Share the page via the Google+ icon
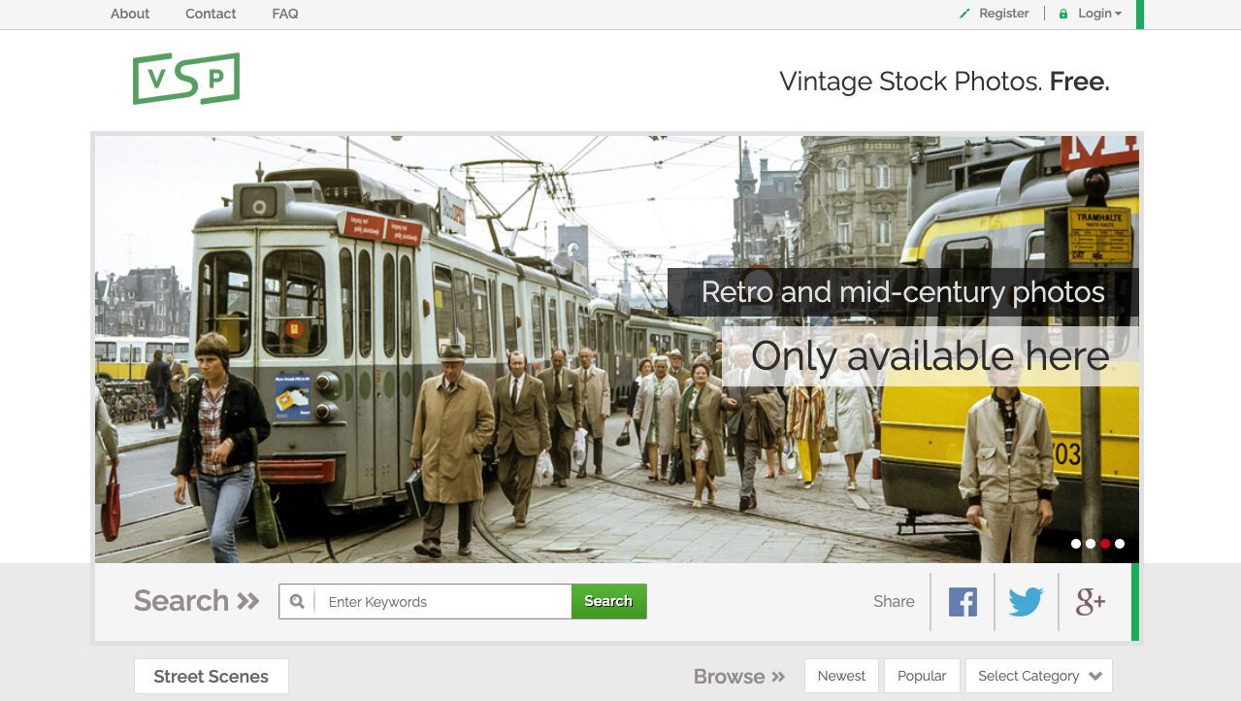 1090,601
